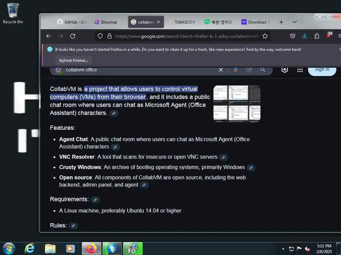Click the Refresh Firefox button
This screenshot has height=255, width=341.
[x=74, y=60]
